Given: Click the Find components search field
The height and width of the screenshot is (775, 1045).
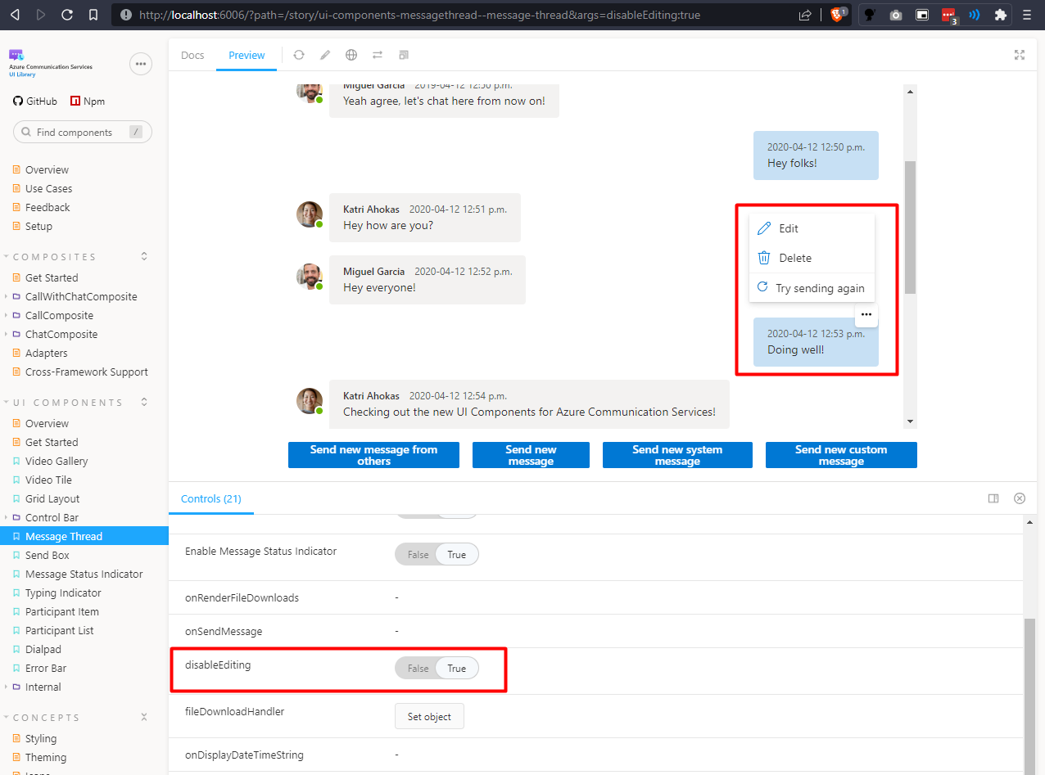Looking at the screenshot, I should pos(82,132).
